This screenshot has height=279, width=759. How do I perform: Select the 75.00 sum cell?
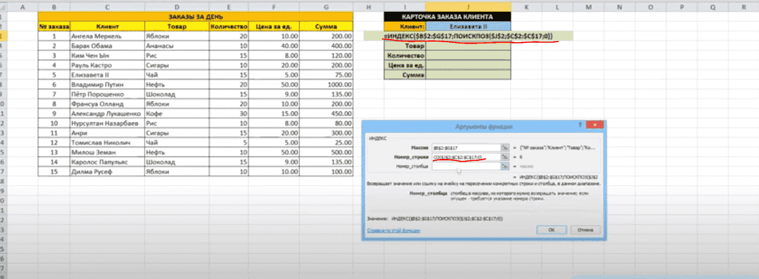(327, 75)
